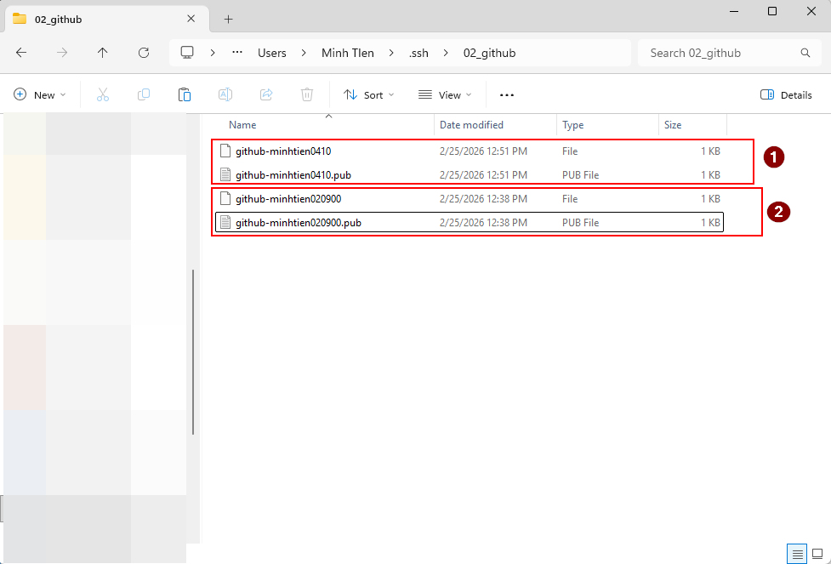Select the 02_github window tab
Viewport: 831px width, 564px height.
click(x=58, y=19)
